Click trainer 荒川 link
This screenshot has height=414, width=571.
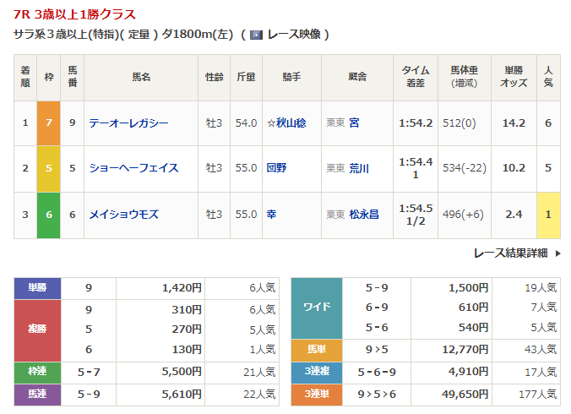(359, 168)
